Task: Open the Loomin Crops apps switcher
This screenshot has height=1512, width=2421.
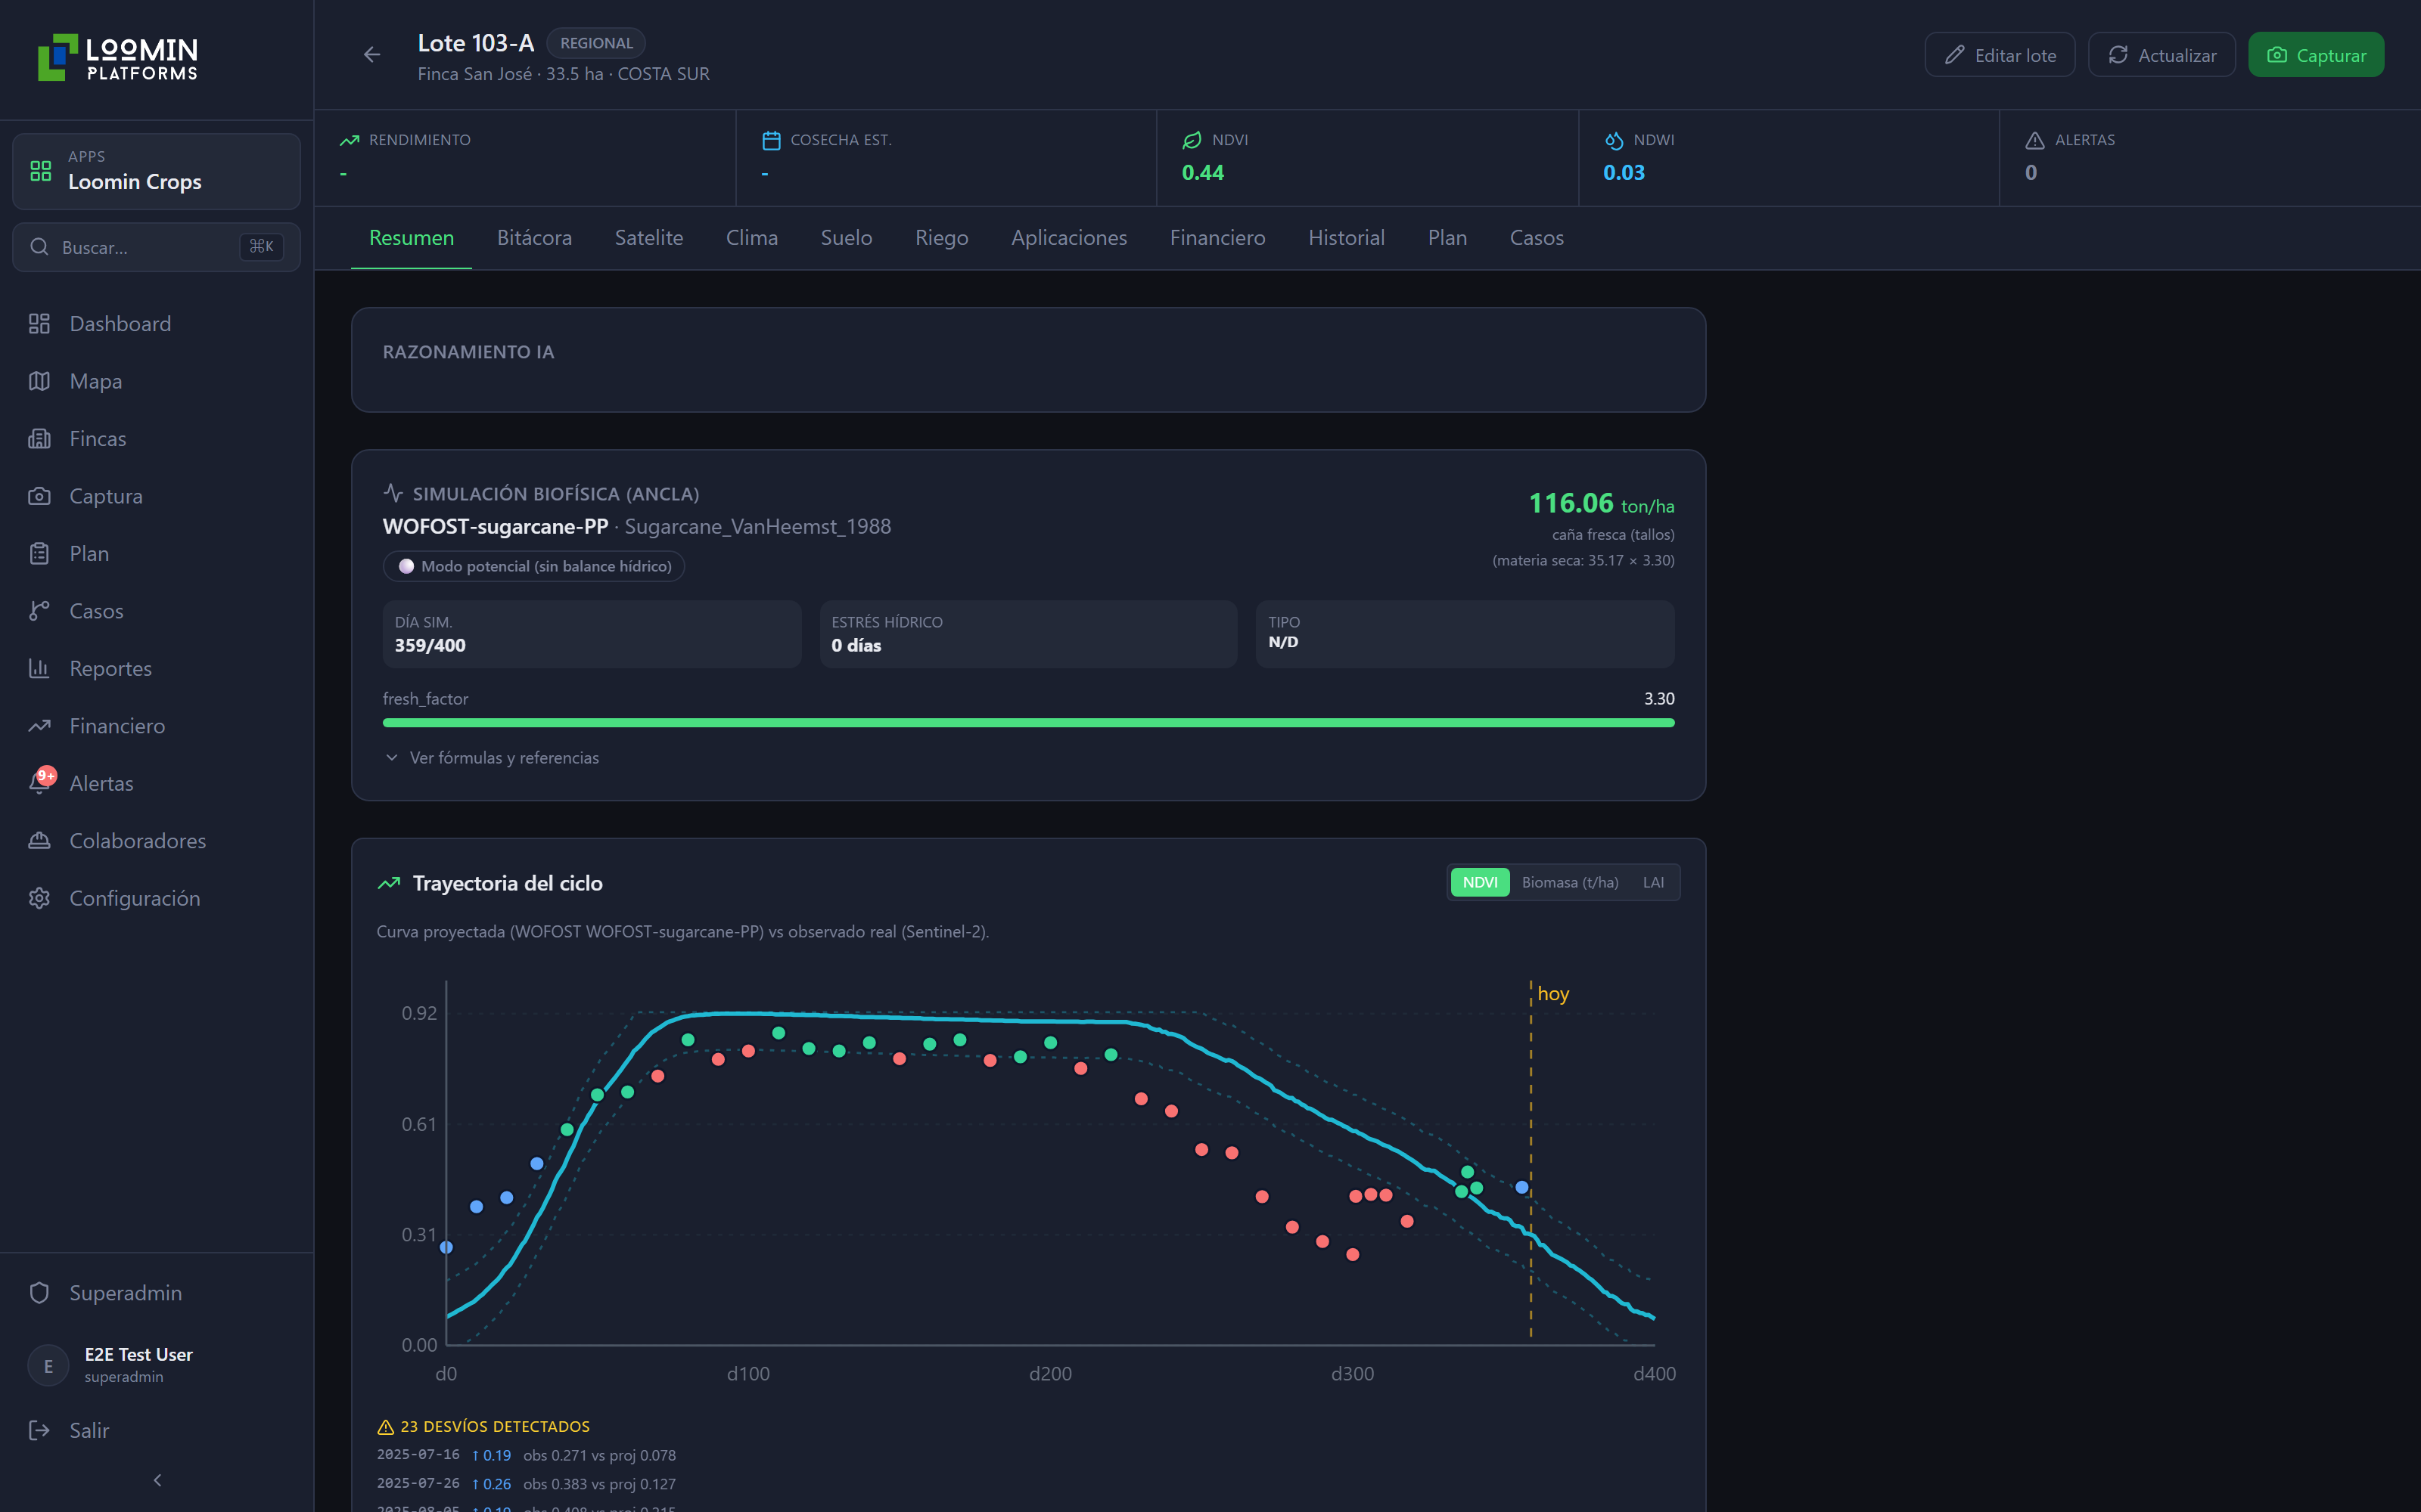Action: coord(156,171)
